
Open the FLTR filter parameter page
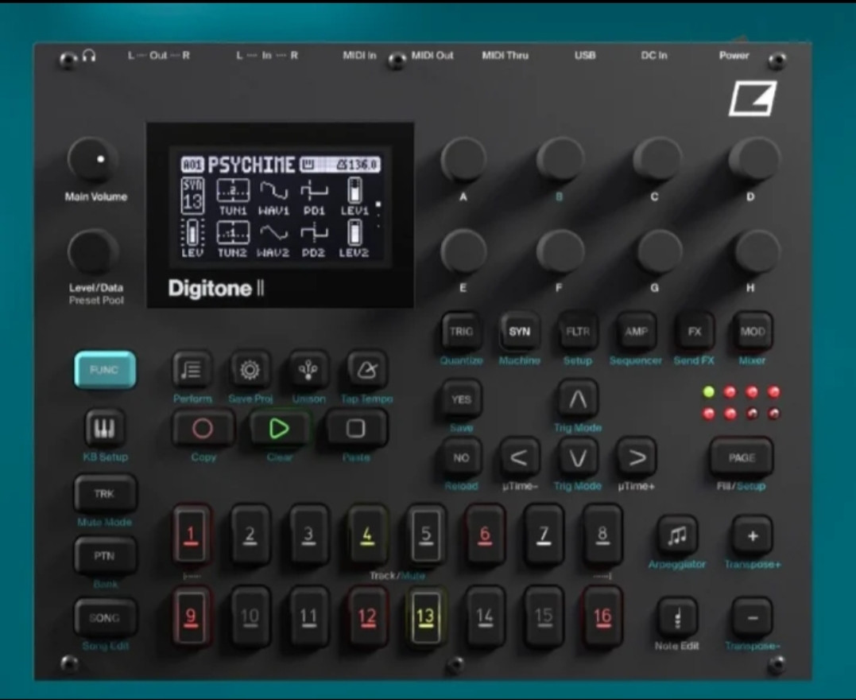(577, 332)
